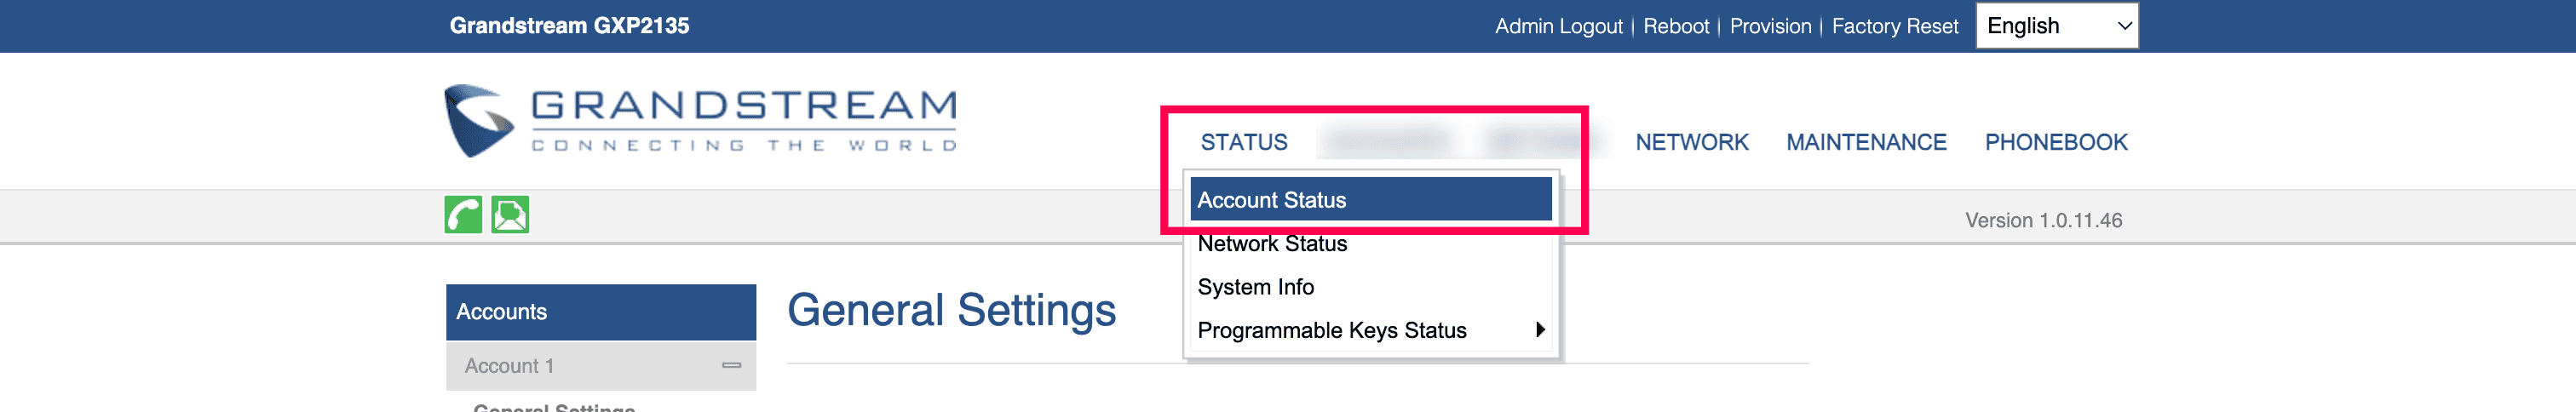Click the Grandstream GXP2135 title text
Screen dimensions: 2576x412
(x=569, y=26)
